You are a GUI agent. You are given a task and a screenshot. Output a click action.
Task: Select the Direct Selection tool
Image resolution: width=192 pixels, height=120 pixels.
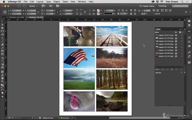2,25
